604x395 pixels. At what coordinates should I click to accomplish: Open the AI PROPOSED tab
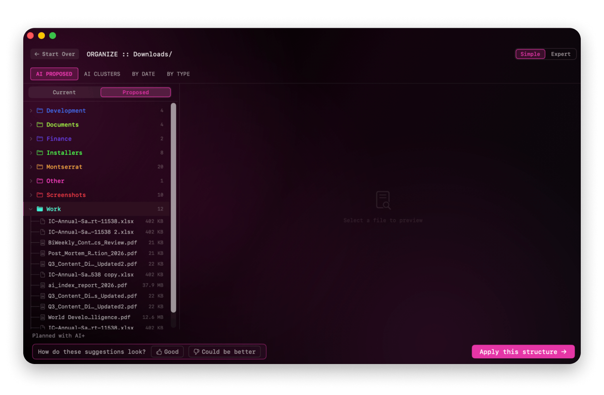[54, 74]
